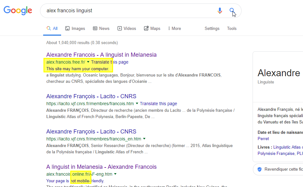Open search Tools
Screen dimensions: 303x187
pos(232,29)
